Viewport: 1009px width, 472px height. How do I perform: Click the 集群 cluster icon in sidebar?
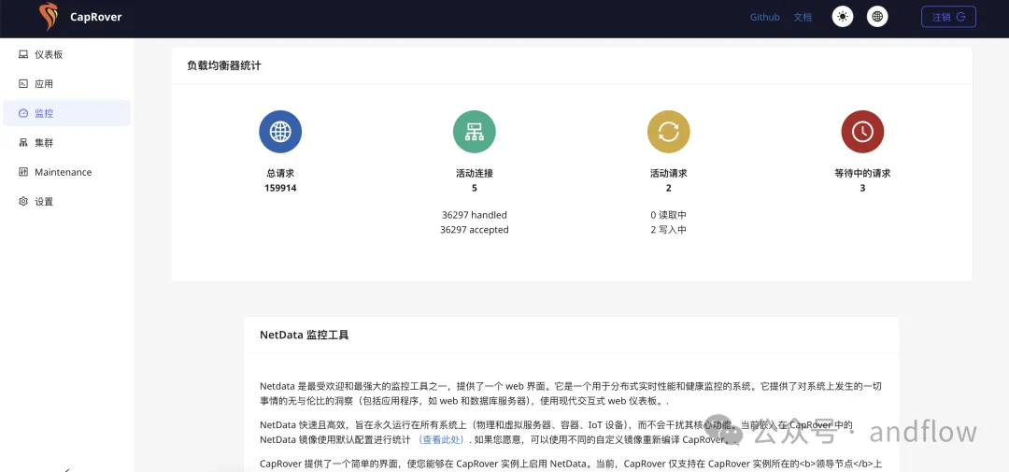[x=23, y=143]
